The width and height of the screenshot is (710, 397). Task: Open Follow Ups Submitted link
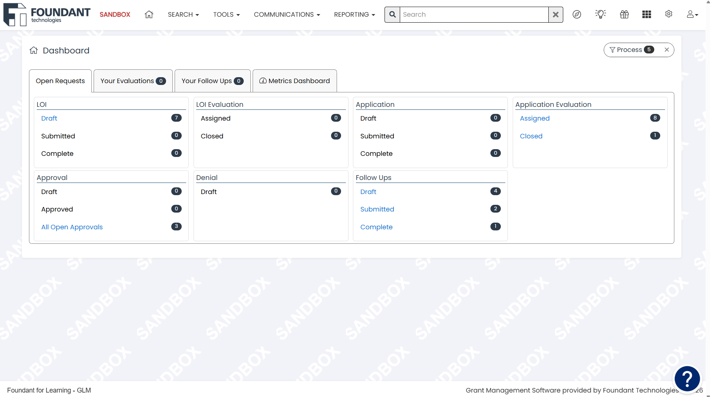pyautogui.click(x=377, y=209)
